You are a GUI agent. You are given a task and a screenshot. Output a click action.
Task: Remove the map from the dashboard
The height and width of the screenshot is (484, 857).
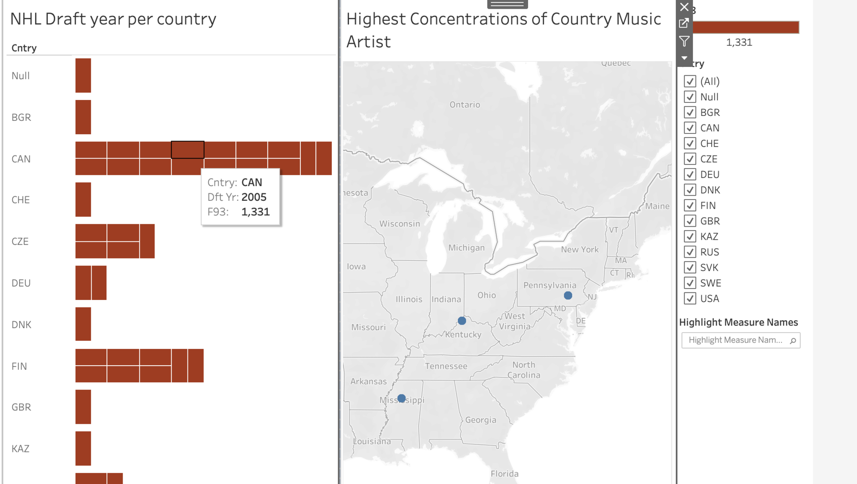pos(684,7)
